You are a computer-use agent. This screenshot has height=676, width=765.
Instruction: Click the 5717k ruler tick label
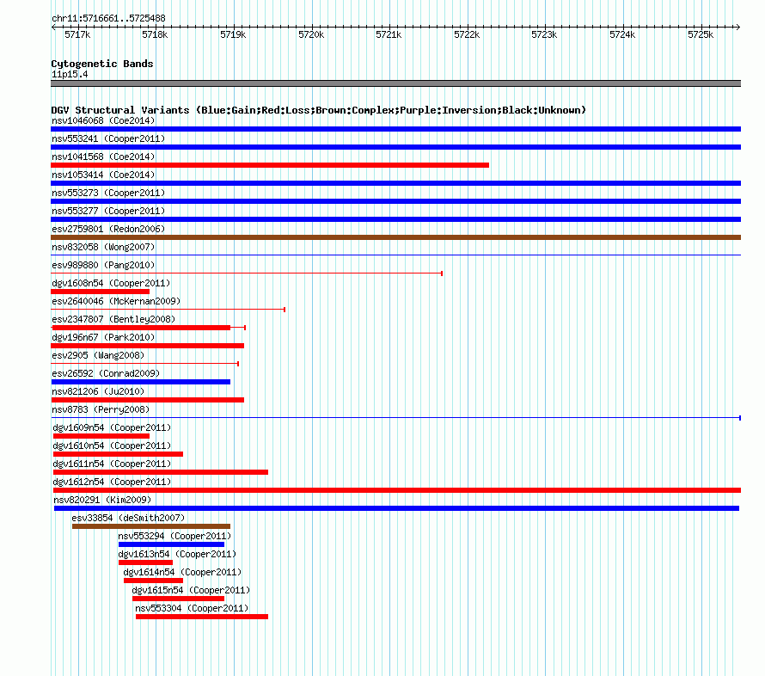[77, 34]
